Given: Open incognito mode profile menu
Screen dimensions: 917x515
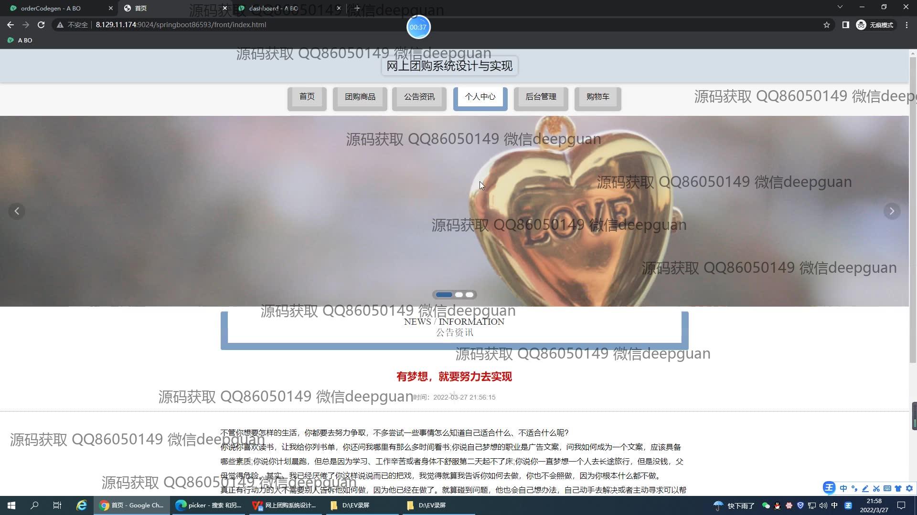Looking at the screenshot, I should coord(875,25).
